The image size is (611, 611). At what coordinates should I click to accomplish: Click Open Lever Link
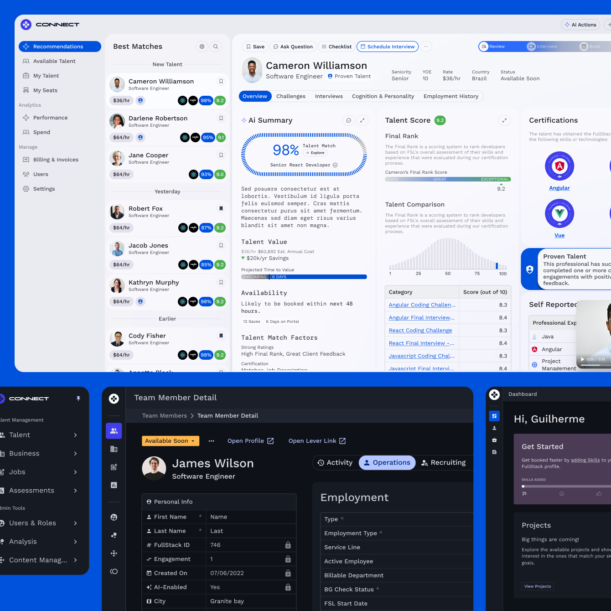(x=317, y=441)
